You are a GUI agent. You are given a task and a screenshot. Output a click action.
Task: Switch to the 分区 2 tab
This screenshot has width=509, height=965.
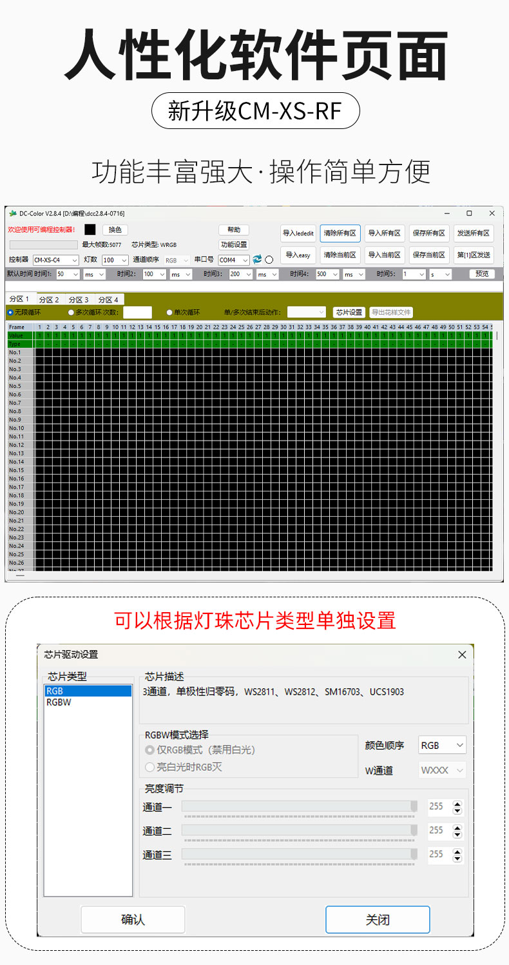[49, 299]
